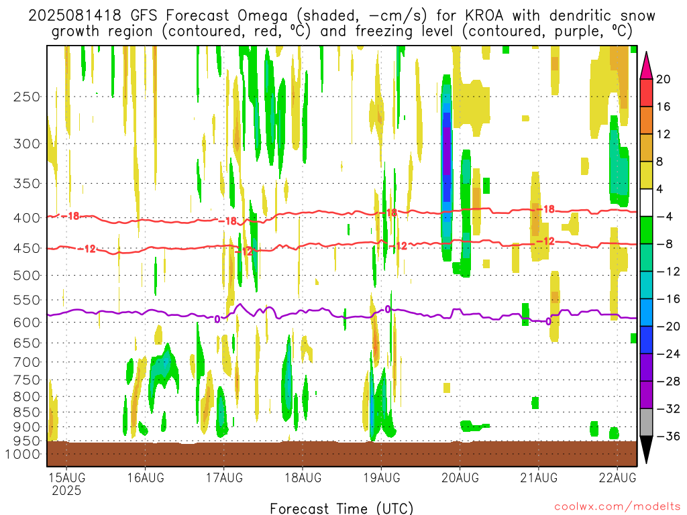Select the 800 pressure level label
687x515 pixels.
tap(27, 397)
